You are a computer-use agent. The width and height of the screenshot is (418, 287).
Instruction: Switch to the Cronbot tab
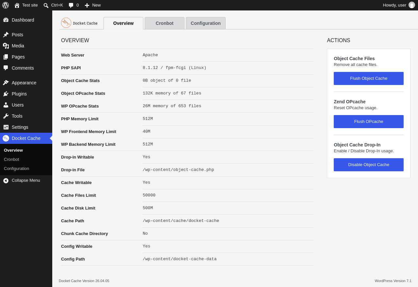(165, 23)
